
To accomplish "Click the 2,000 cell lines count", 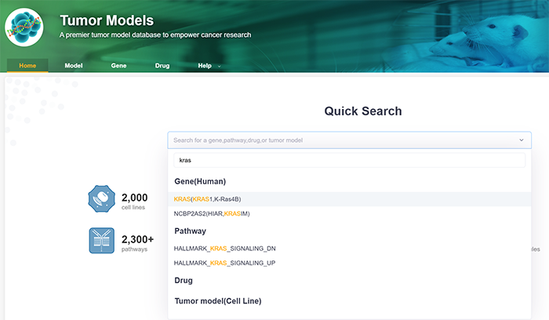I will pyautogui.click(x=134, y=196).
